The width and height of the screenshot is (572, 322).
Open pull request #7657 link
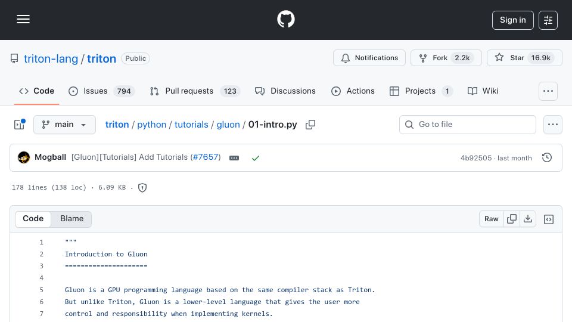pyautogui.click(x=206, y=157)
